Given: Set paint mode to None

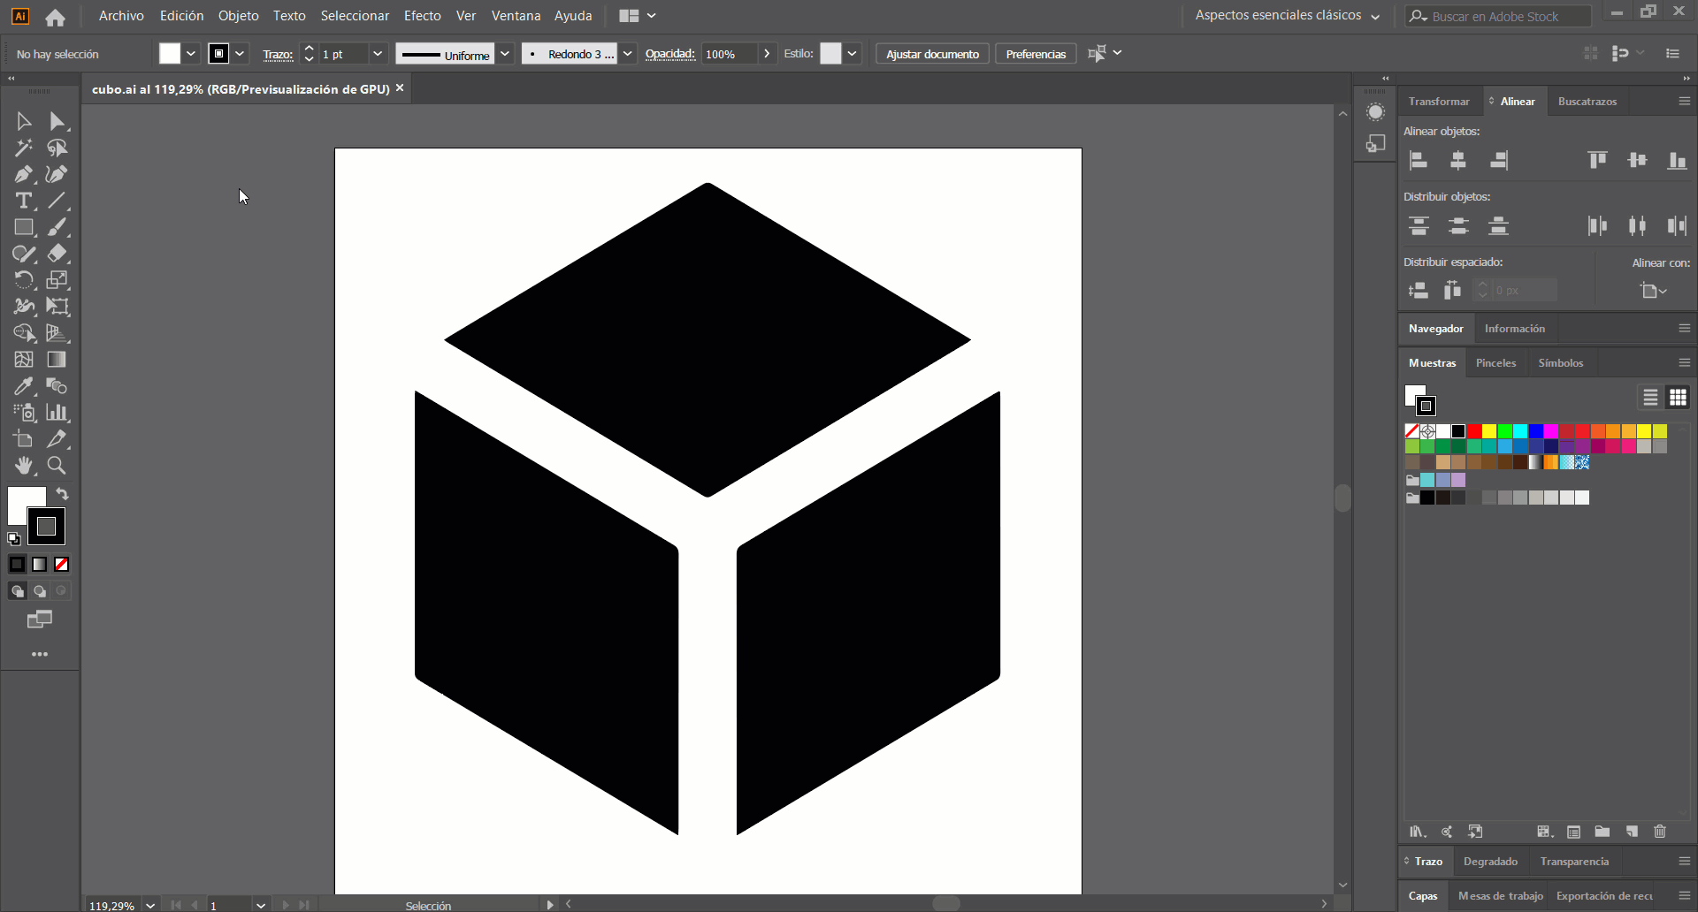Looking at the screenshot, I should [62, 565].
